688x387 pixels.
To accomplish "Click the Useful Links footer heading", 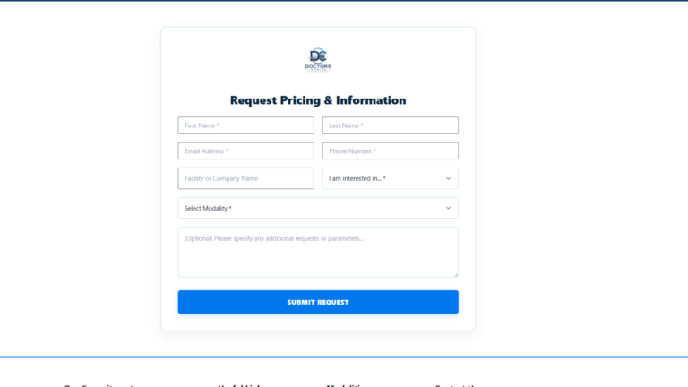I will coord(239,385).
